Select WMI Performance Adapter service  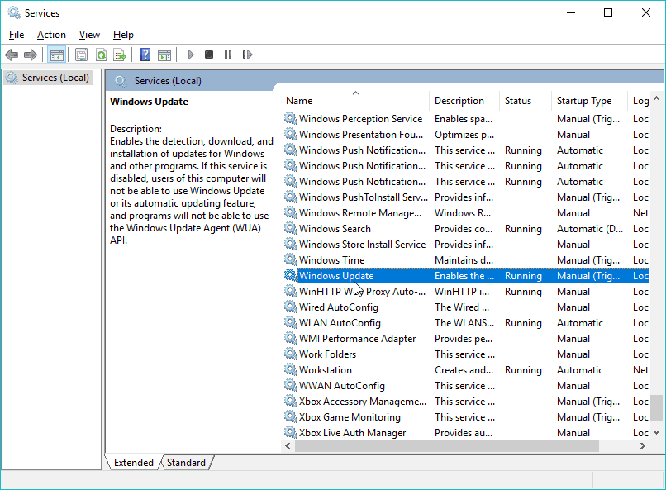466,339
